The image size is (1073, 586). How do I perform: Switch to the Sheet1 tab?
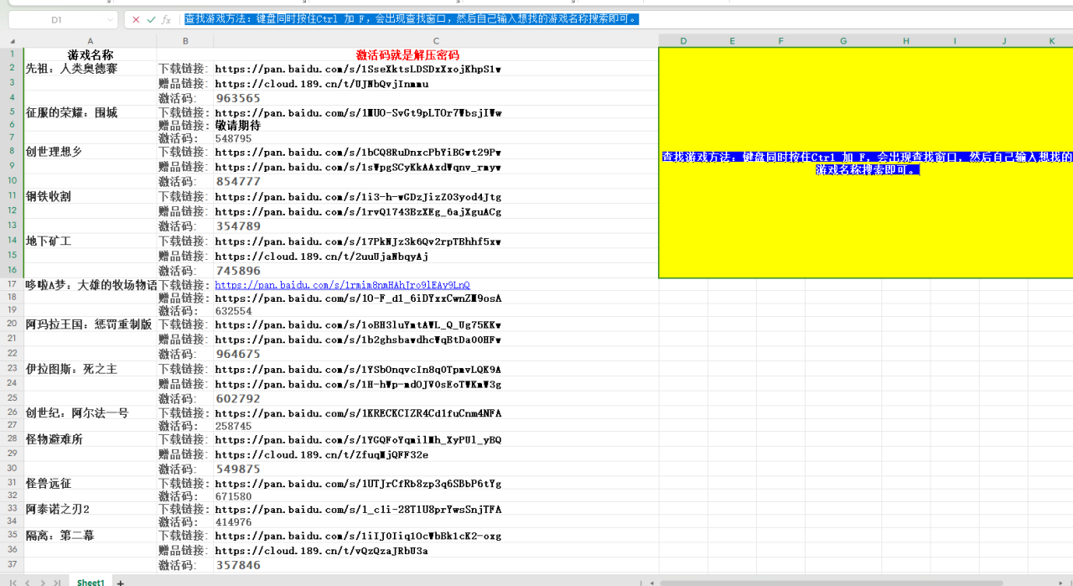tap(91, 582)
